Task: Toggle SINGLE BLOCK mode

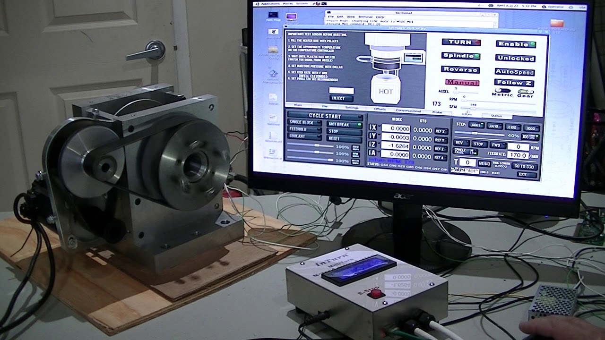Action: click(x=304, y=123)
